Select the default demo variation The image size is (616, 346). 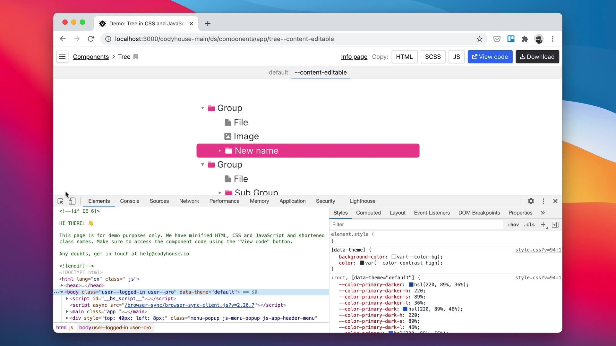pos(278,72)
